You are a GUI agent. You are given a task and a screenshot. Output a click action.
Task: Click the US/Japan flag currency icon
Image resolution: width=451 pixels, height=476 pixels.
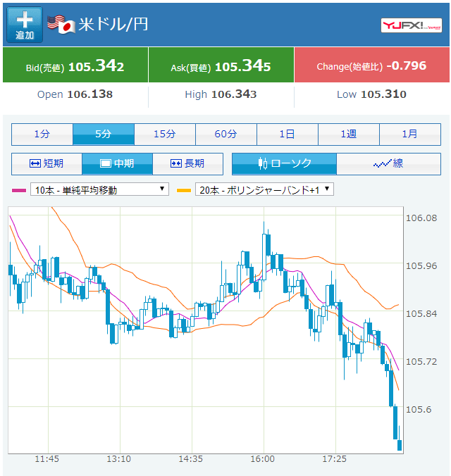pyautogui.click(x=61, y=23)
